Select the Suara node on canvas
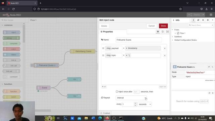Image resolution: width=215 pixels, height=121 pixels. pyautogui.click(x=43, y=88)
